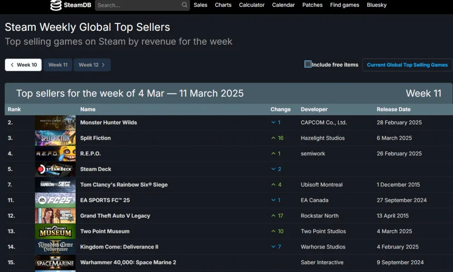Open Warhammer 40,000: Space Marine 2 link
The width and height of the screenshot is (453, 272).
click(x=128, y=262)
